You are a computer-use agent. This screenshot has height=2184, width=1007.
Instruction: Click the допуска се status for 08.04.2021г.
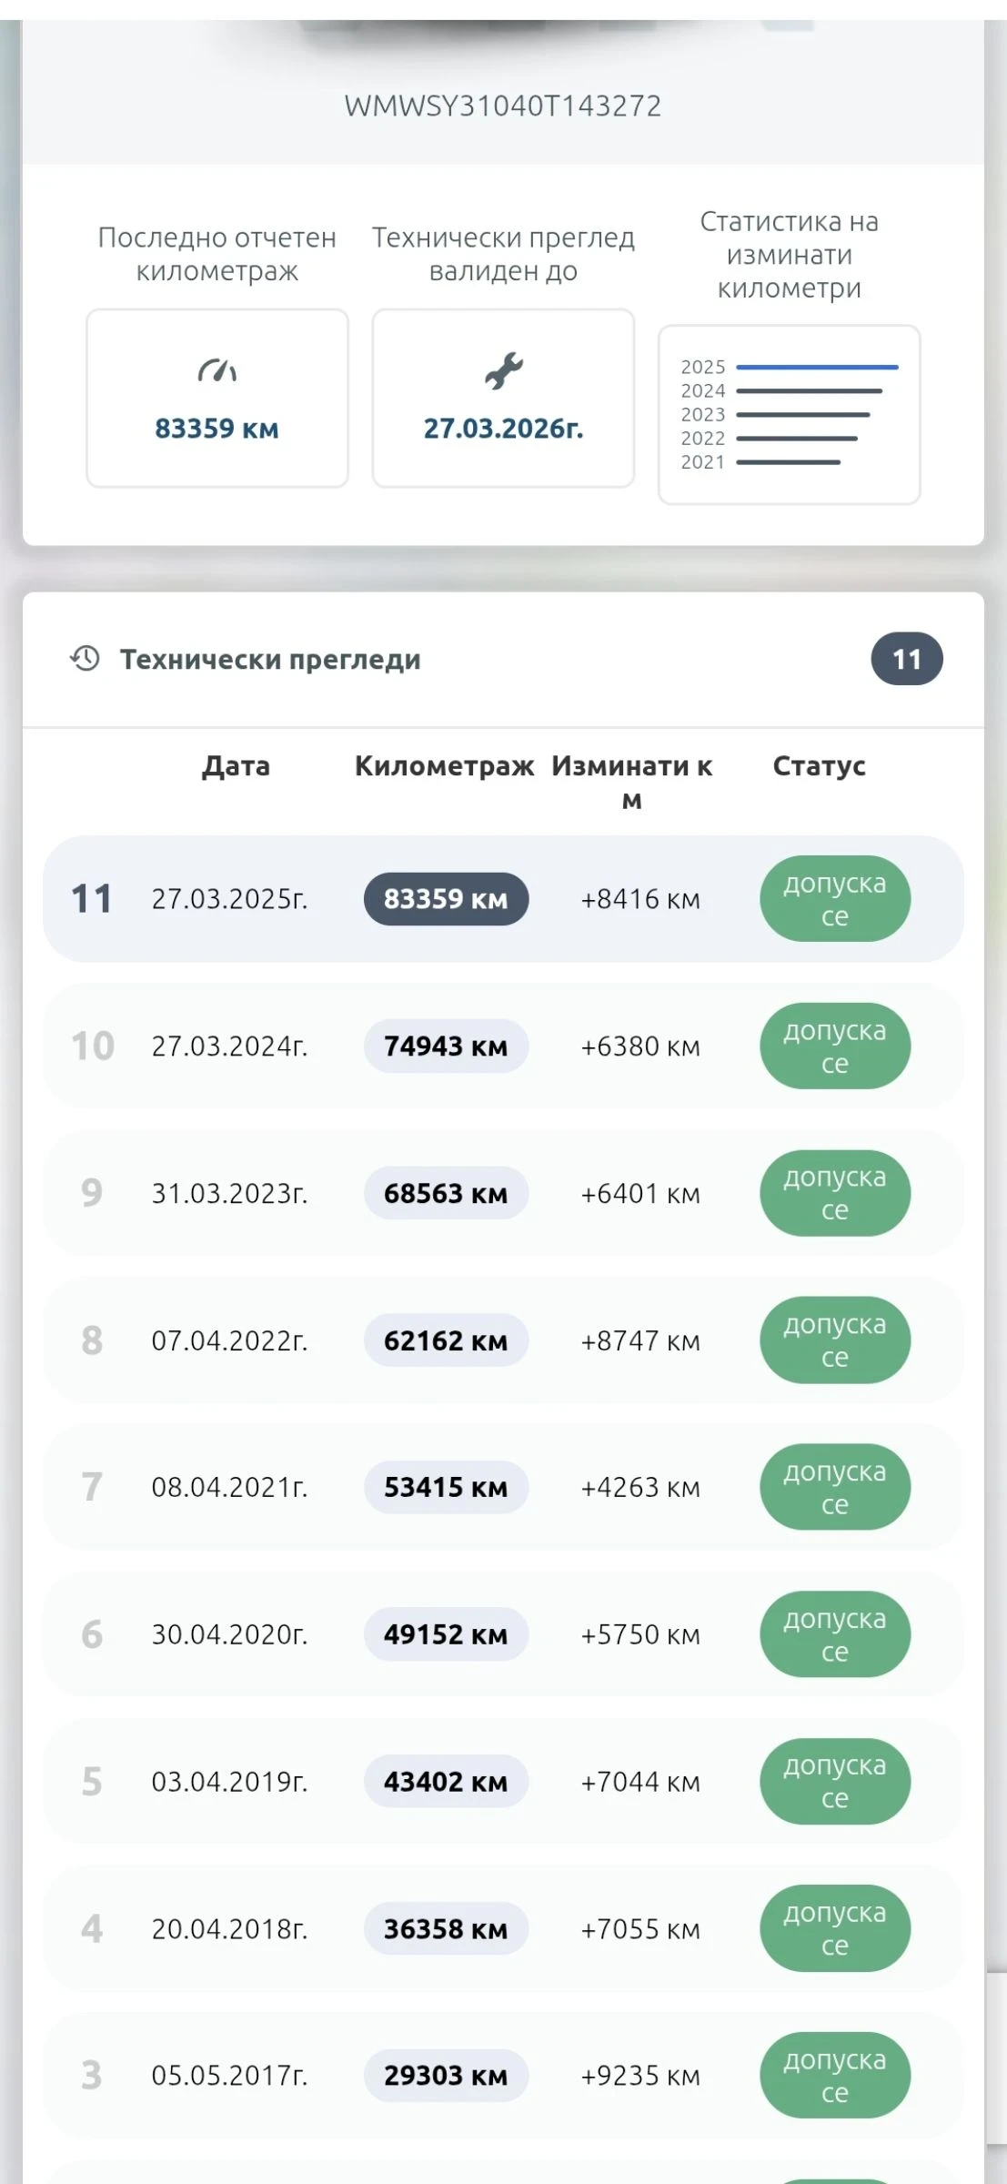click(x=834, y=1487)
